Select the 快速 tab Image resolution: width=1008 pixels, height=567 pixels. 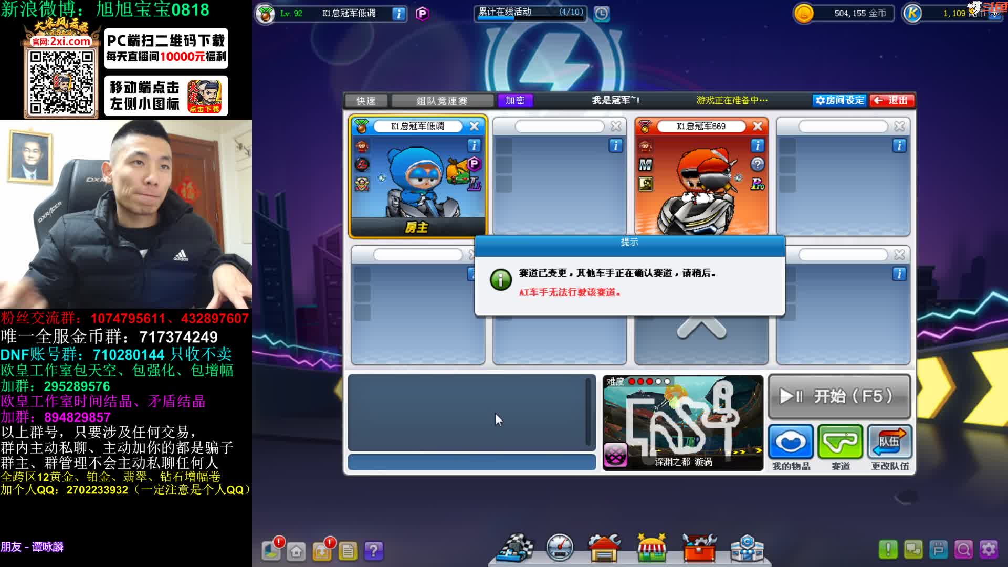tap(366, 100)
